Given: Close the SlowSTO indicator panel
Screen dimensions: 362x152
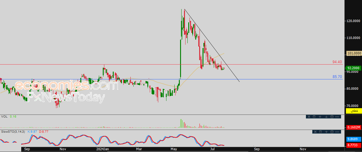Looking at the screenshot, I should point(315,132).
